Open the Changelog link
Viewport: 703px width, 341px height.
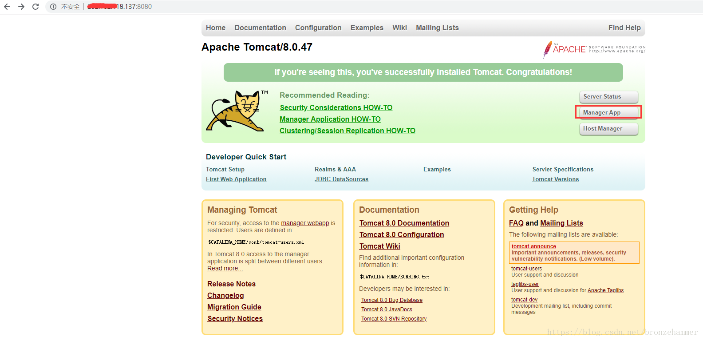pyautogui.click(x=225, y=295)
